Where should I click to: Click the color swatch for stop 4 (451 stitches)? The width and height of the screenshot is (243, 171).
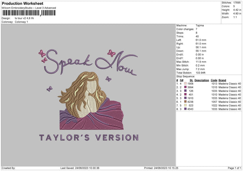pyautogui.click(x=185, y=94)
